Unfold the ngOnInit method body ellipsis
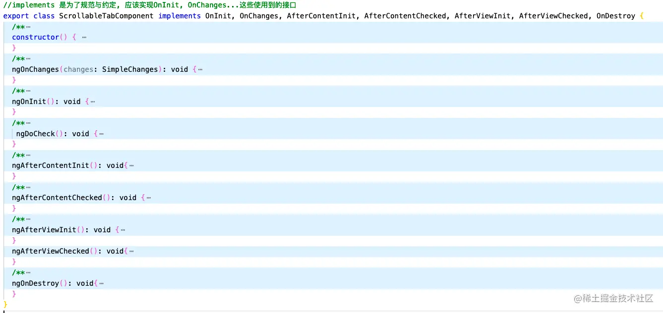 point(93,102)
